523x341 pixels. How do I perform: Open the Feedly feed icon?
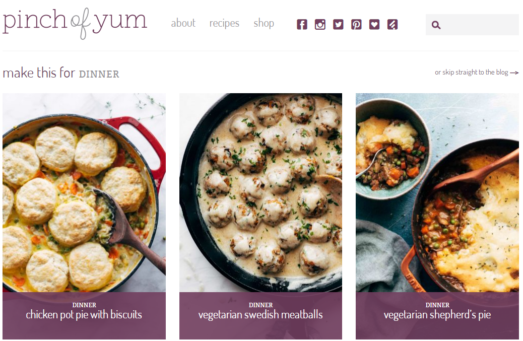392,24
